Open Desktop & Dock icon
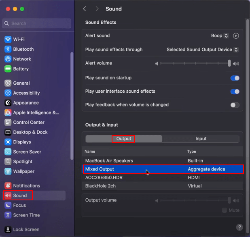The width and height of the screenshot is (250, 237). (x=8, y=132)
